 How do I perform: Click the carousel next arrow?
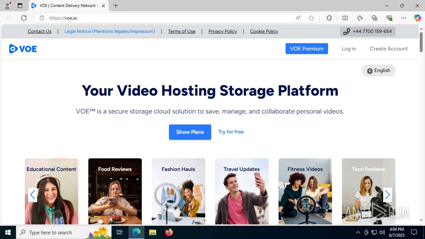387,195
